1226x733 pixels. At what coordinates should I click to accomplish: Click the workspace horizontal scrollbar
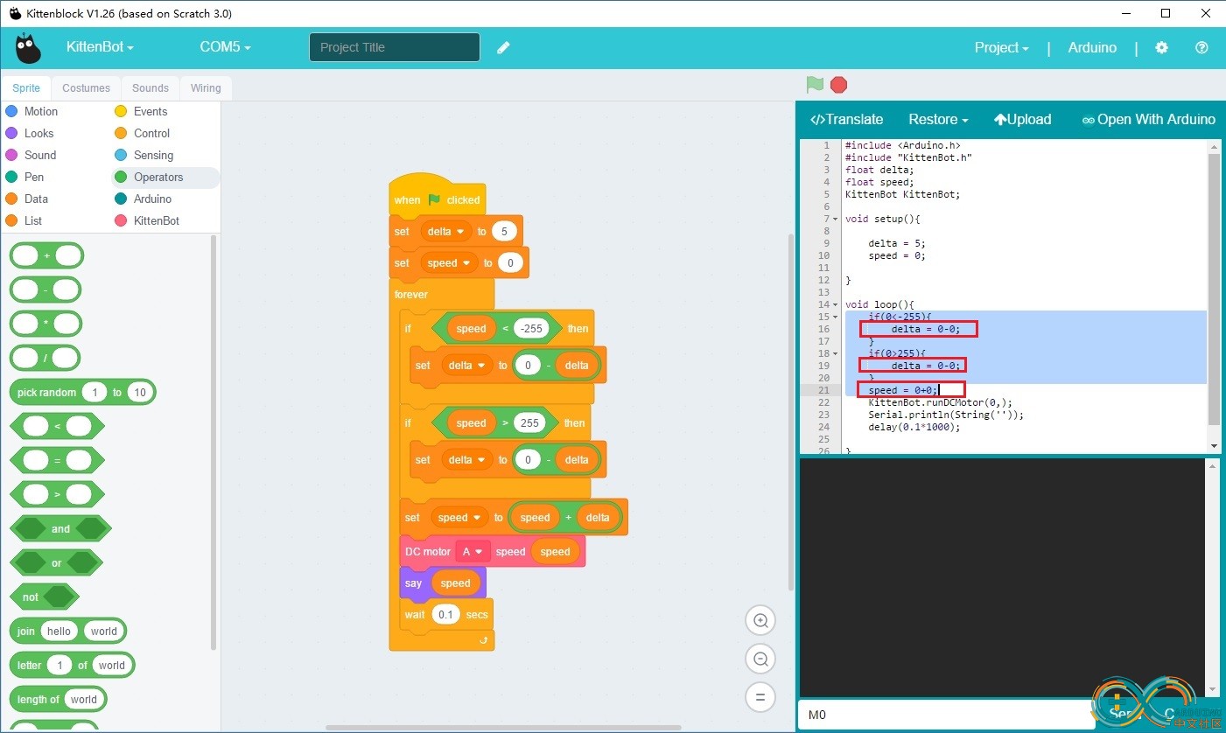(x=503, y=727)
